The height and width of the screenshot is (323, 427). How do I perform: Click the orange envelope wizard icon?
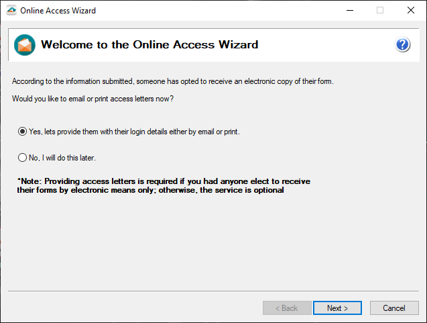pos(24,45)
